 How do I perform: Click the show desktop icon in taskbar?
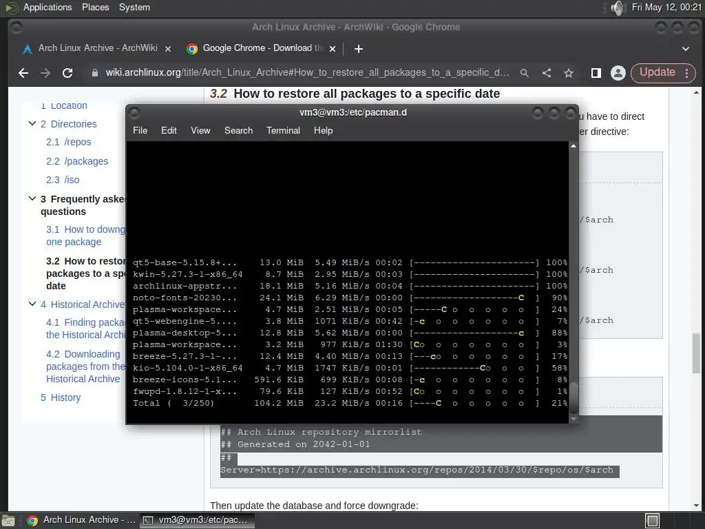8,521
